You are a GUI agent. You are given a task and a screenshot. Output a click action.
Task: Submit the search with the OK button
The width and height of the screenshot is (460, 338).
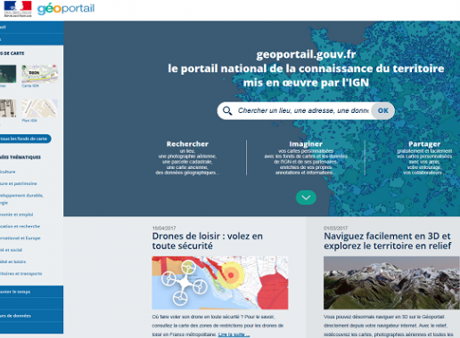(382, 111)
